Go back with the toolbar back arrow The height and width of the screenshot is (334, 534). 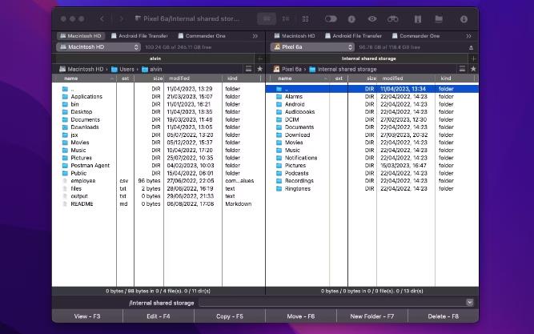pyautogui.click(x=102, y=18)
